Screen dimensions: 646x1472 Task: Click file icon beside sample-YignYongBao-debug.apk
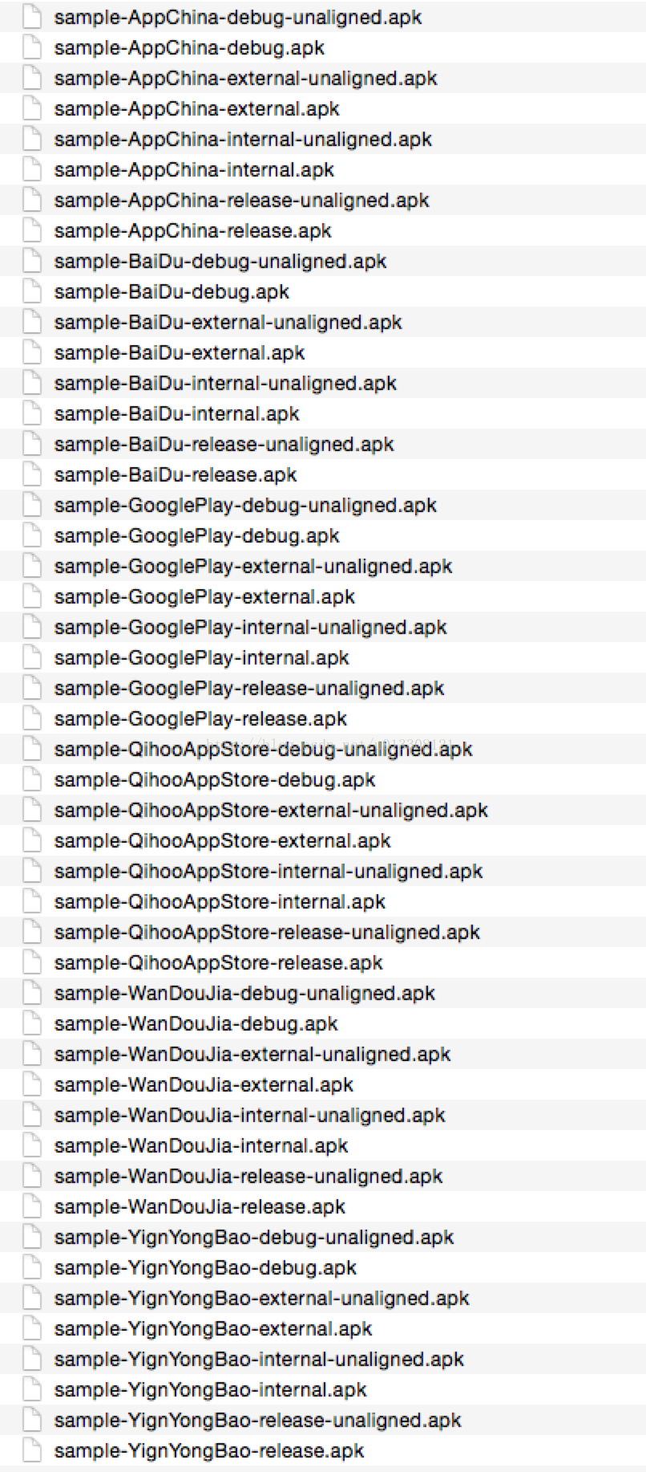[x=32, y=1267]
